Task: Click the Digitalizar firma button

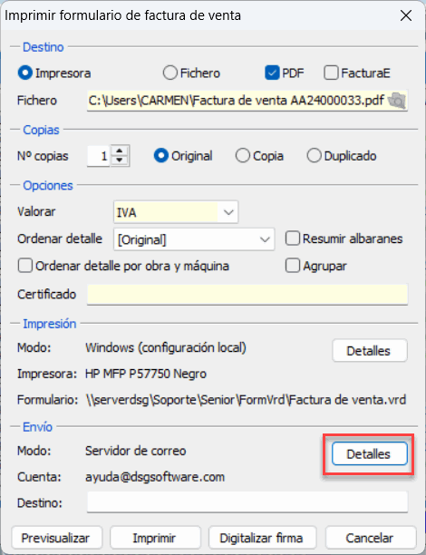Action: point(262,538)
